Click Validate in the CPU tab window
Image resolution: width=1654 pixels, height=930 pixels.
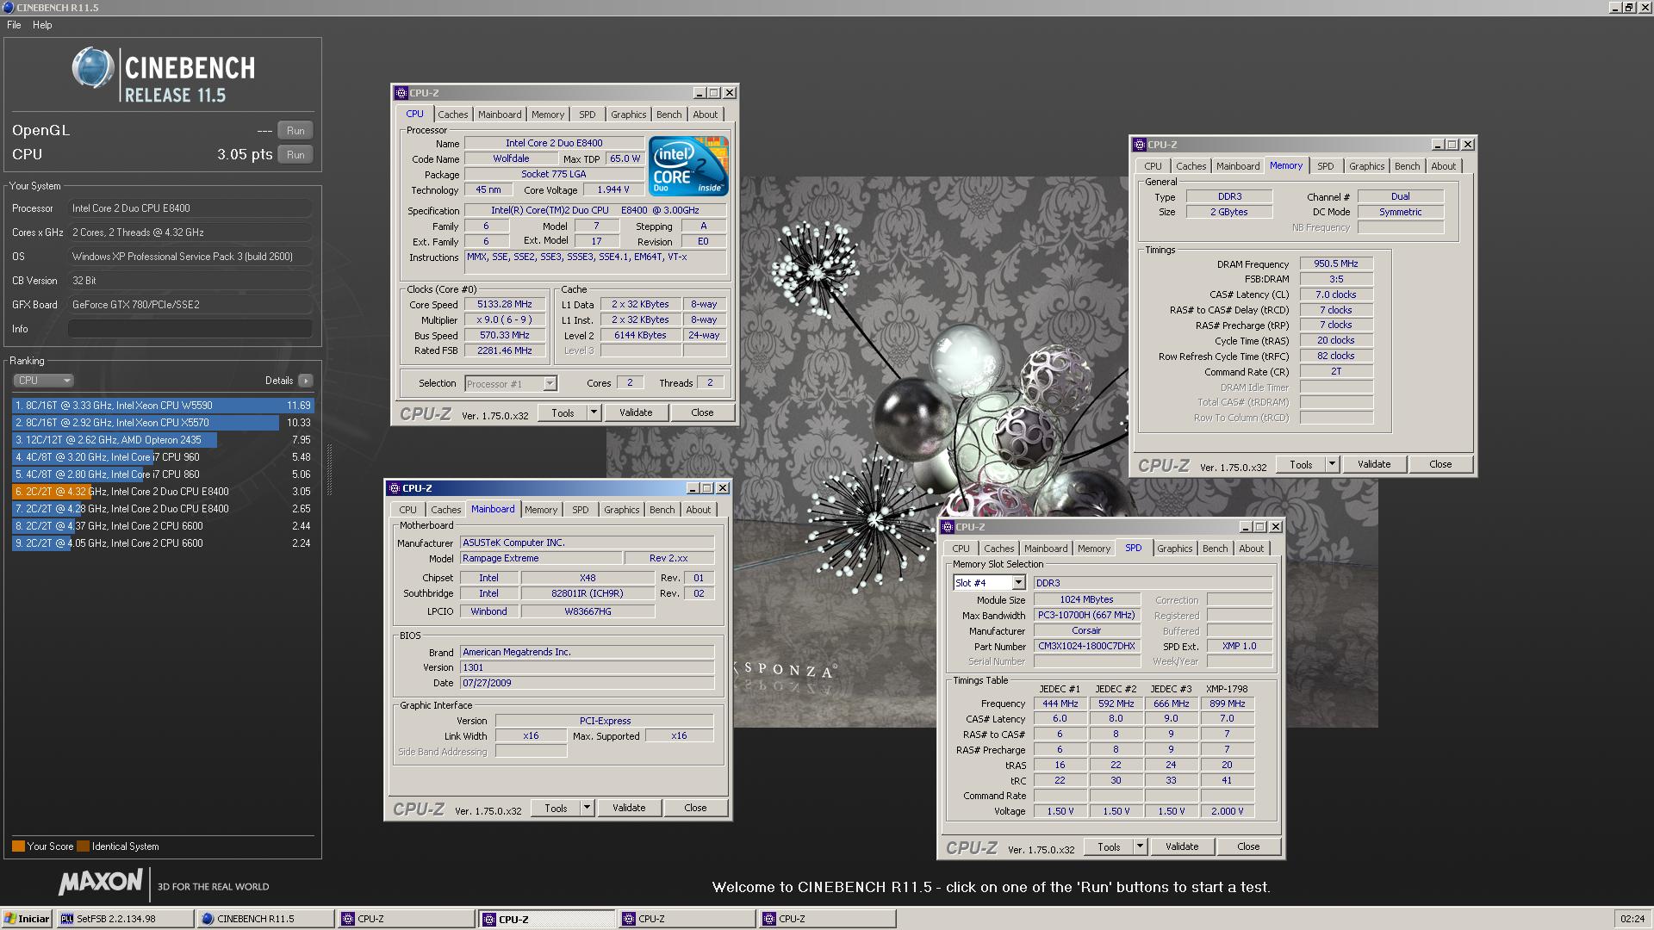(x=636, y=413)
